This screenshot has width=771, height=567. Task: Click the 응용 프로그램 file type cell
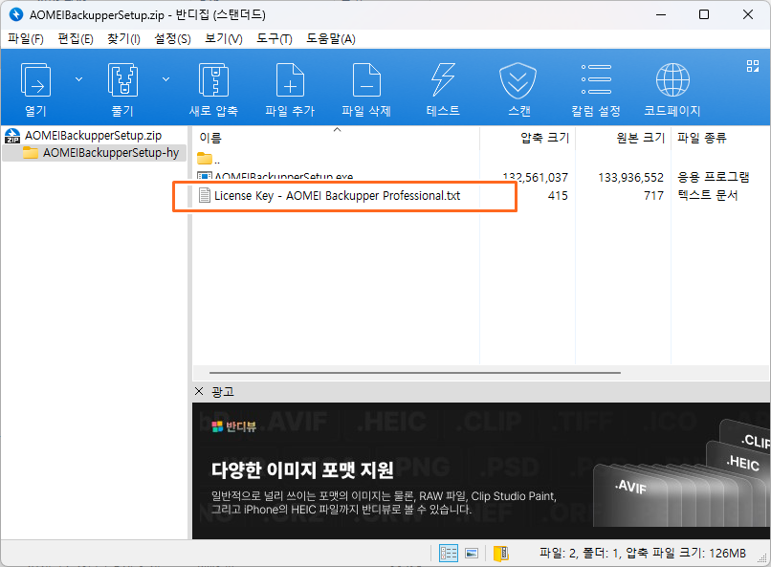click(713, 178)
